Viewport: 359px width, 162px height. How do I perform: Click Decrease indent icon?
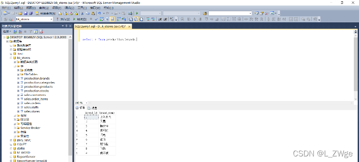pyautogui.click(x=160, y=19)
